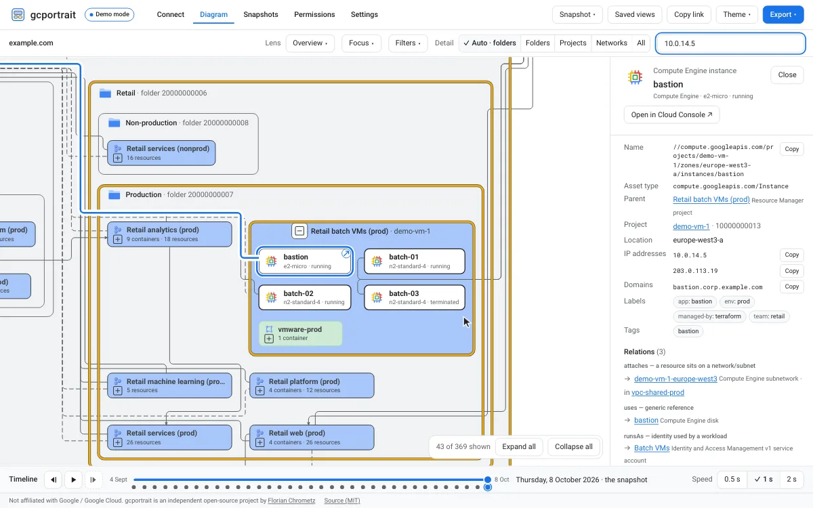This screenshot has height=508, width=813.
Task: Click the timeline slider handle at 8 Oct
Action: click(488, 480)
